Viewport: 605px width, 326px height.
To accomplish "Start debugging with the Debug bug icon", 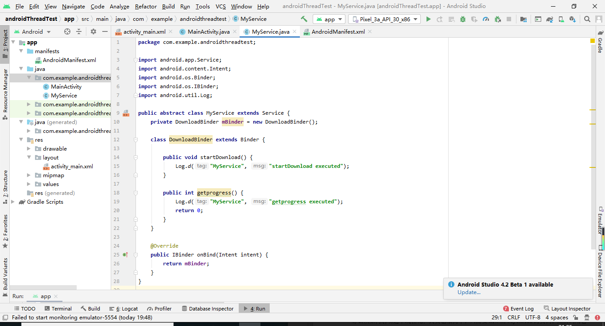I will click(463, 19).
